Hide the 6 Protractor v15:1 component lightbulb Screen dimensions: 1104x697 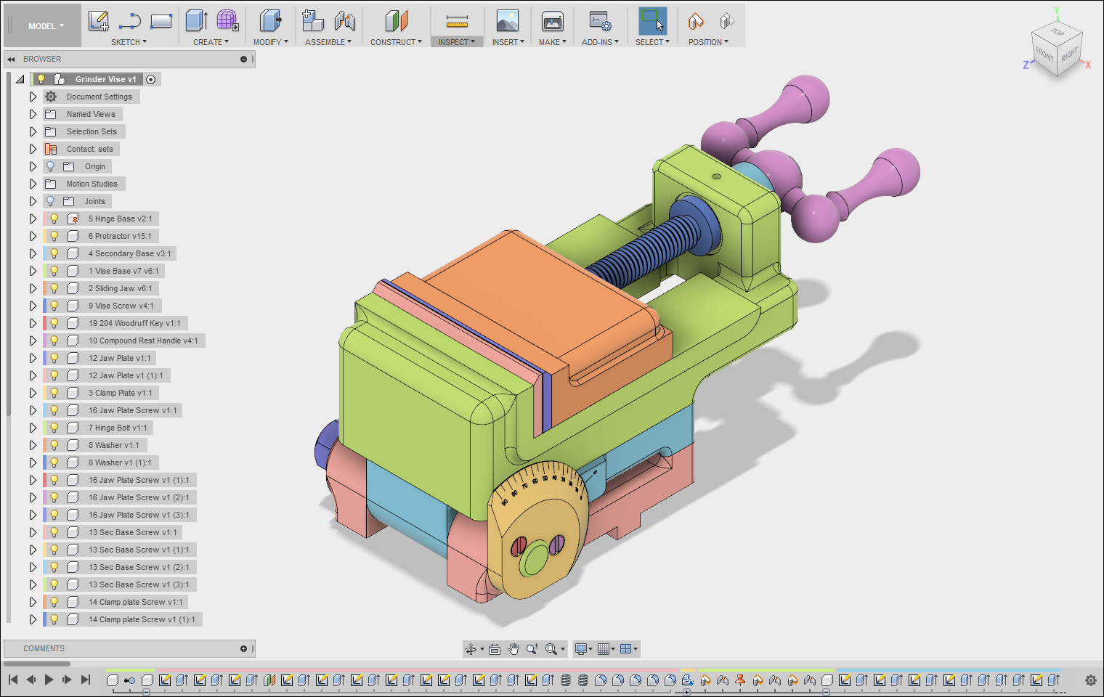(54, 236)
